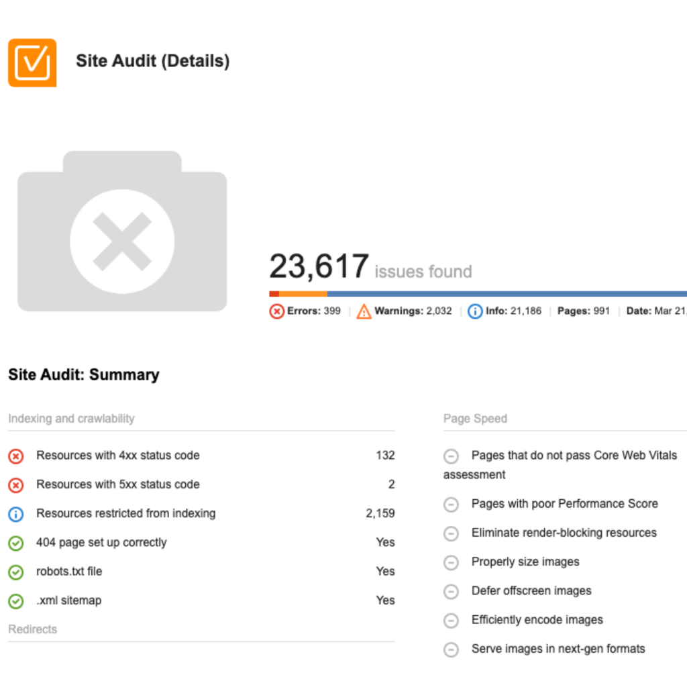Click green check beside 404 page setup
The image size is (687, 687).
coord(16,543)
